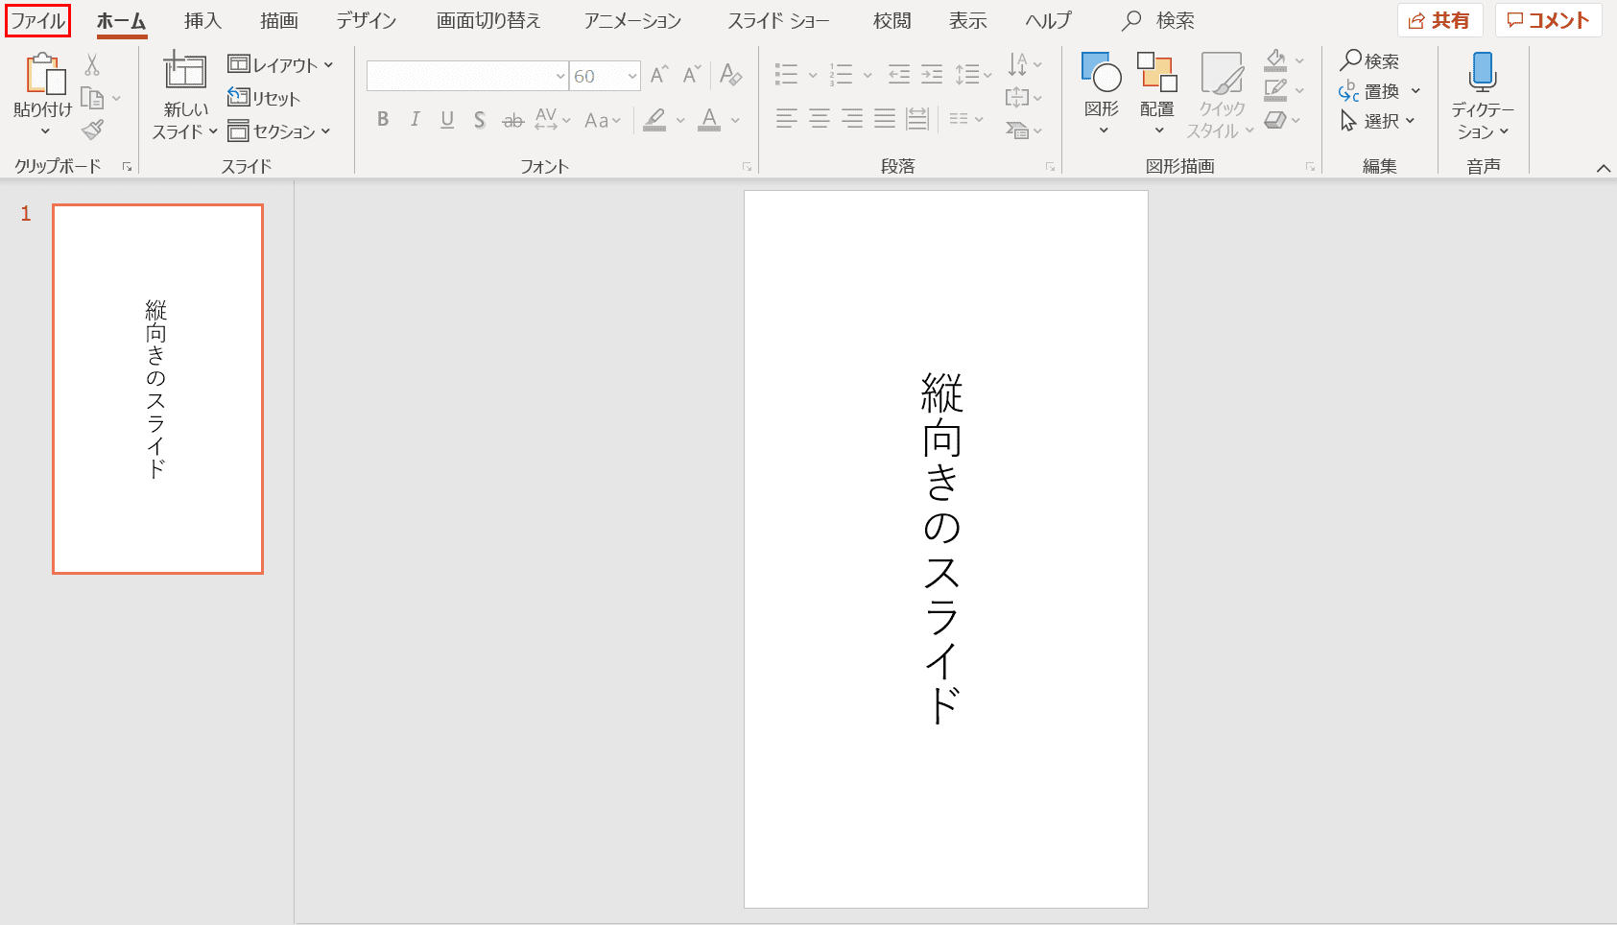Viewport: 1617px width, 925px height.
Task: Open the 図形 shapes gallery
Action: click(1102, 94)
